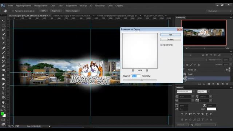Toggle the Просмотр preview checkbox
Screen dimensions: 233x131
point(161,45)
